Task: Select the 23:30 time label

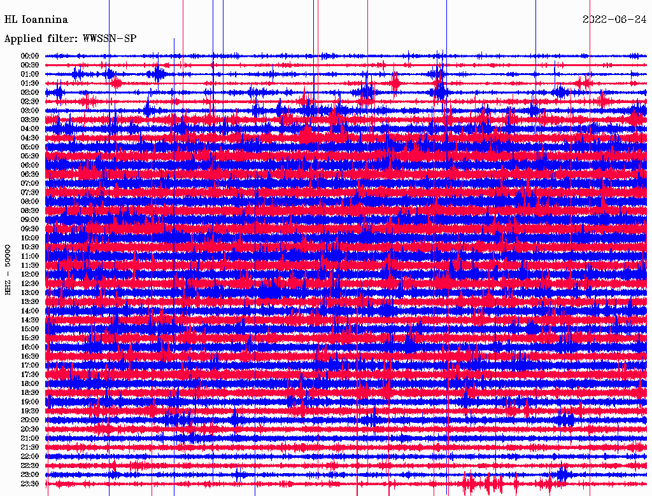Action: coord(29,484)
